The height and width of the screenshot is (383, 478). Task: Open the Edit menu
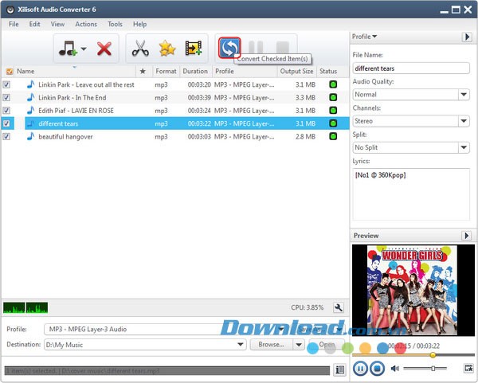coord(34,24)
